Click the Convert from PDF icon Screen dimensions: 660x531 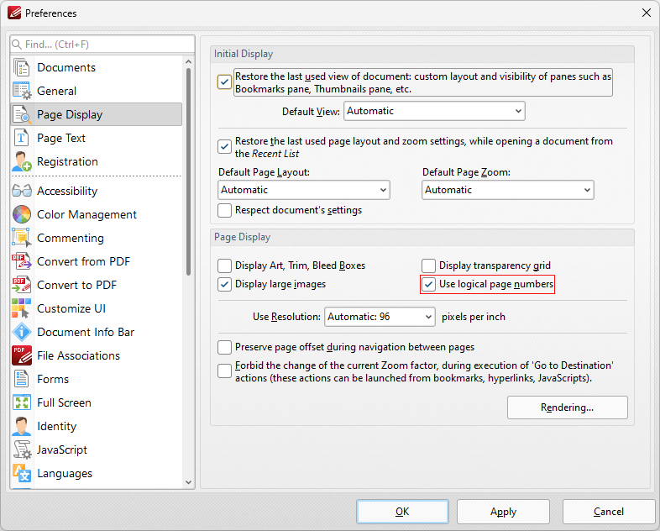pos(22,261)
